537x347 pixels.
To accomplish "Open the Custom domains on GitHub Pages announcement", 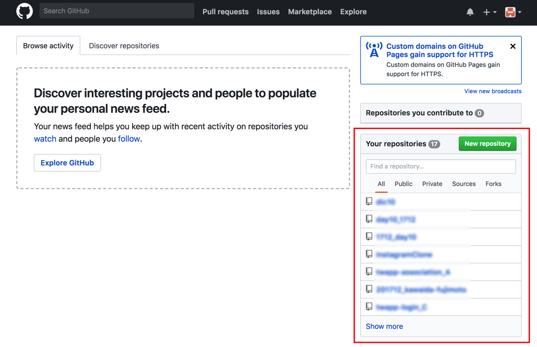I will pyautogui.click(x=440, y=50).
